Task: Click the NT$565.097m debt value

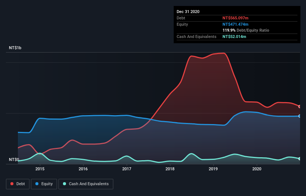Action: [235, 18]
